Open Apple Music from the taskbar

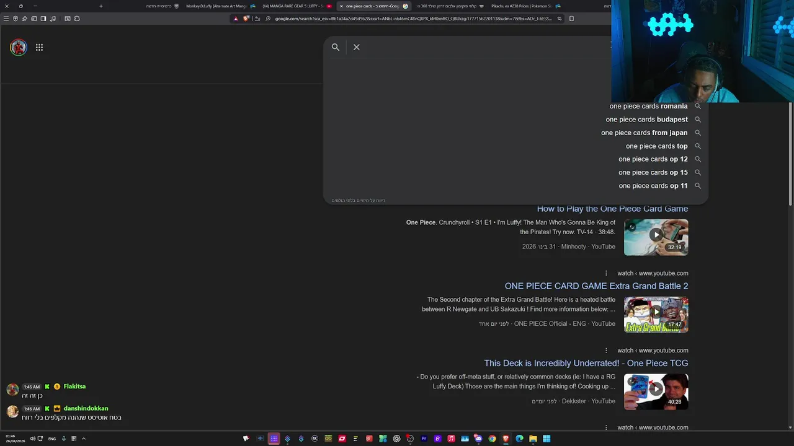451,439
